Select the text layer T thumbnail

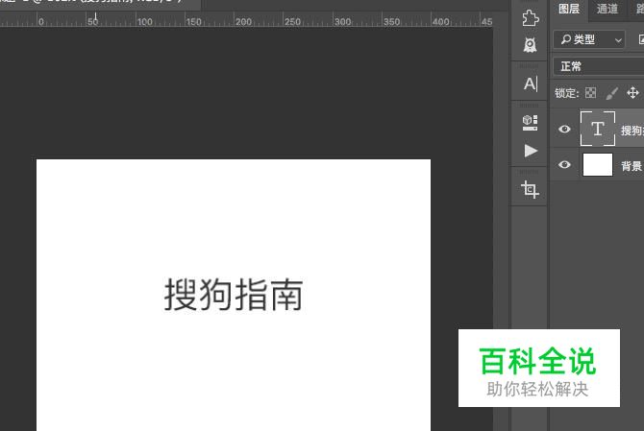(598, 129)
